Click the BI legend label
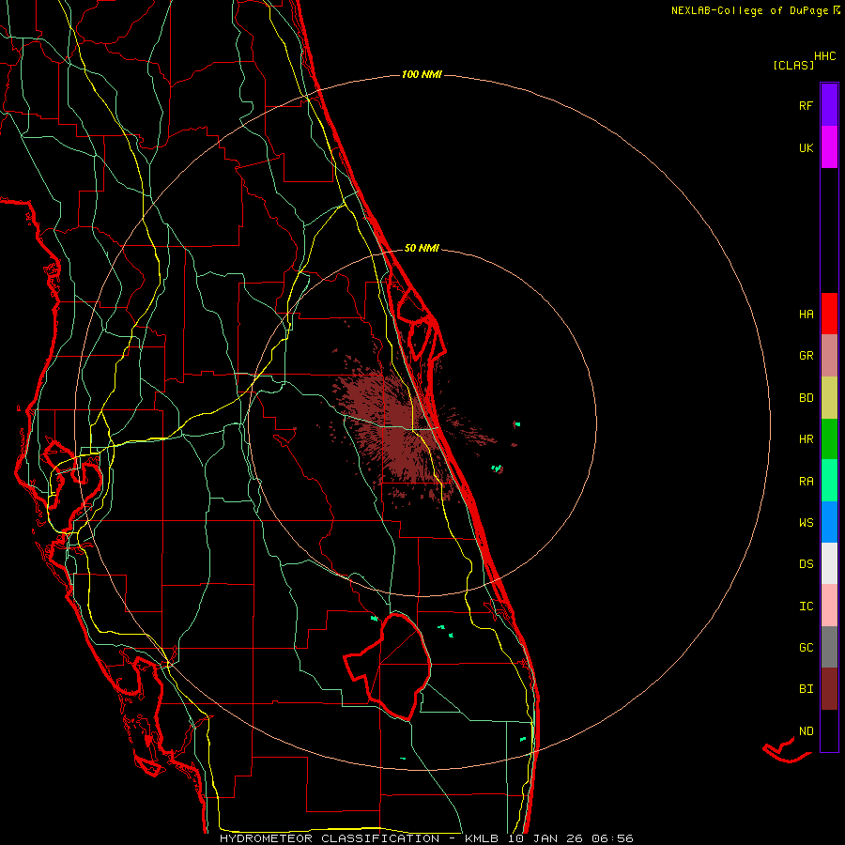845x845 pixels. [806, 689]
